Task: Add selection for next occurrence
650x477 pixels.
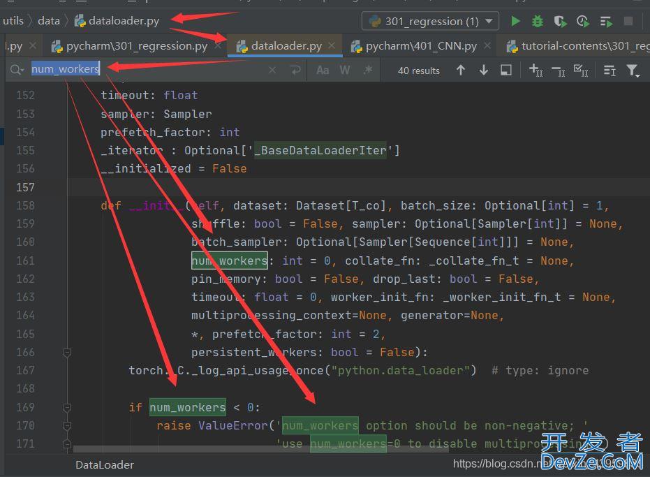Action: [x=536, y=71]
